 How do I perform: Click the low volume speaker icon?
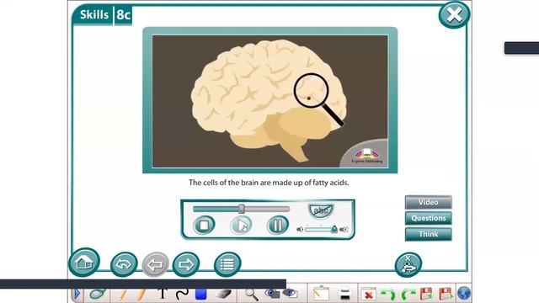pos(300,230)
